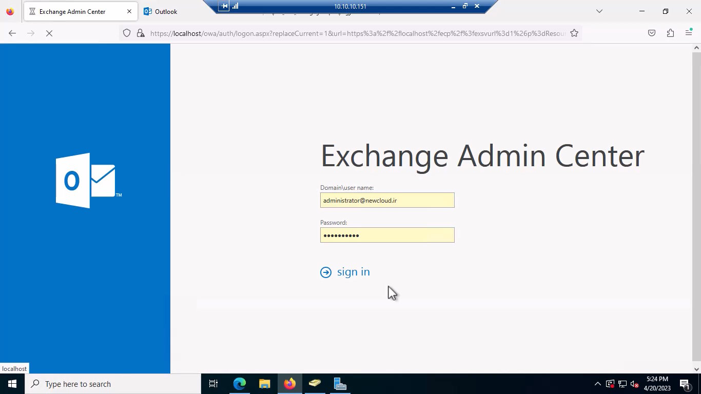Viewport: 701px width, 394px height.
Task: Restore down the 10.10.10.151 remote session
Action: click(465, 6)
